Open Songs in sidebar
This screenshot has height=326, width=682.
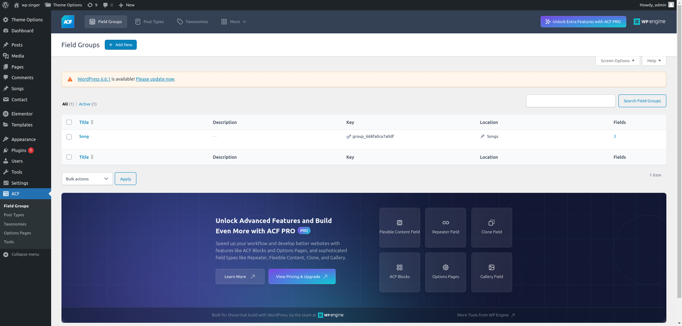[26, 88]
